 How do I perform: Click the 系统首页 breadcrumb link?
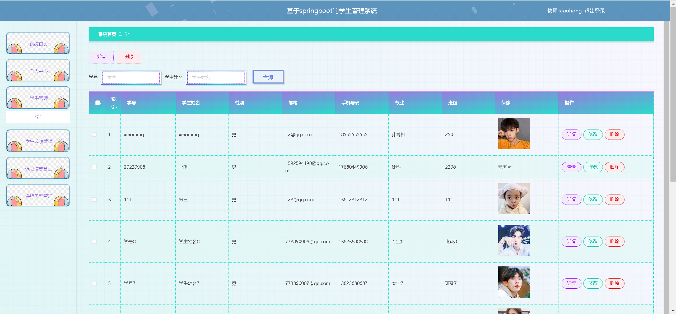pyautogui.click(x=107, y=34)
